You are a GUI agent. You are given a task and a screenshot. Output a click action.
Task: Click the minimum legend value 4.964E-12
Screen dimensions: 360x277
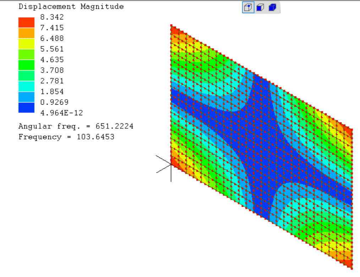61,113
